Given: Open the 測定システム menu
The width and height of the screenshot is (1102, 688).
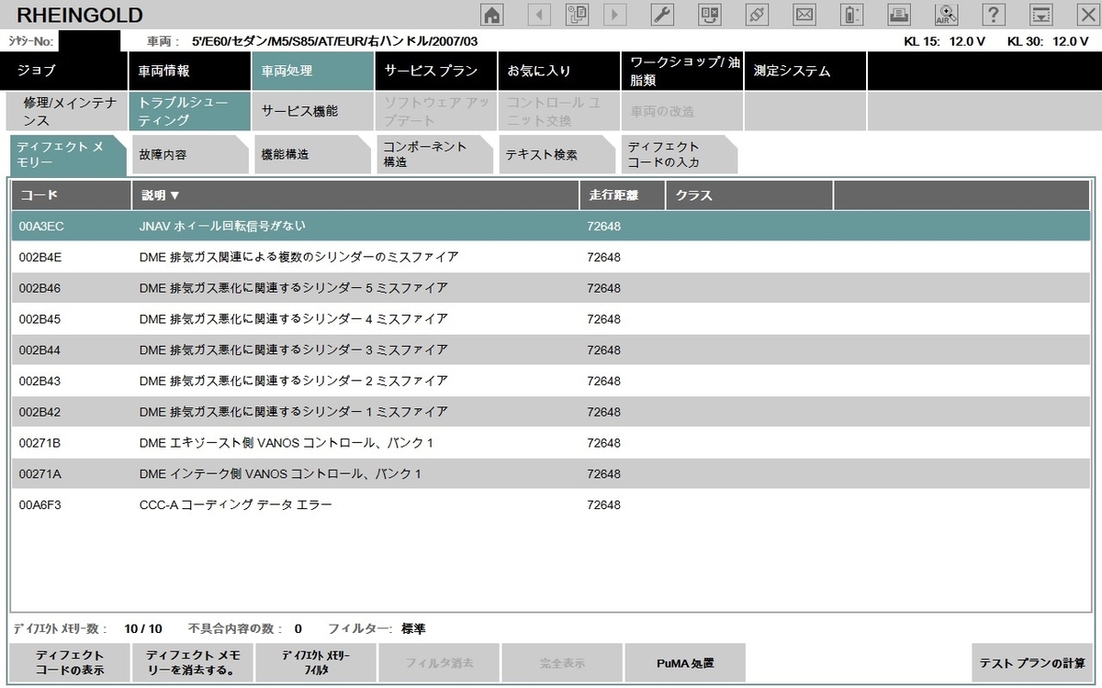Looking at the screenshot, I should click(804, 71).
